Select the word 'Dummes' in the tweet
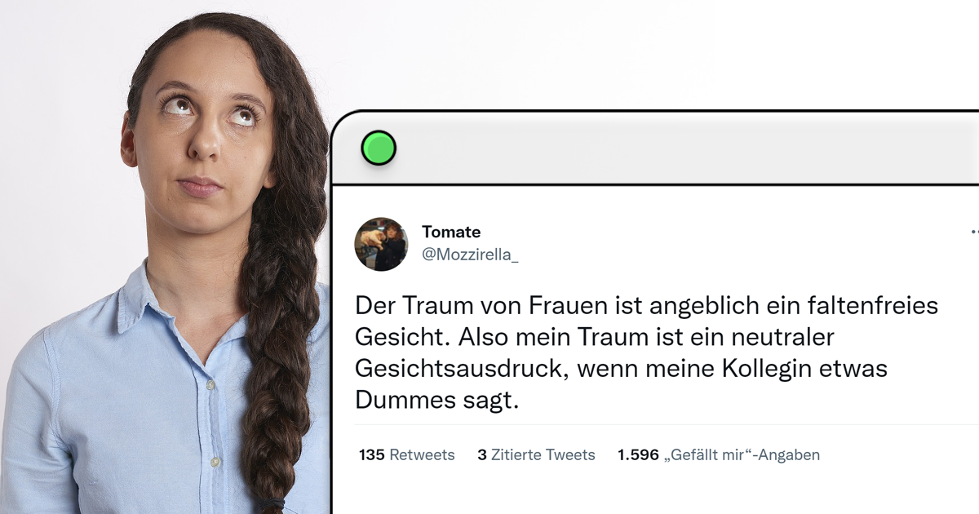979x514 pixels. tap(395, 400)
